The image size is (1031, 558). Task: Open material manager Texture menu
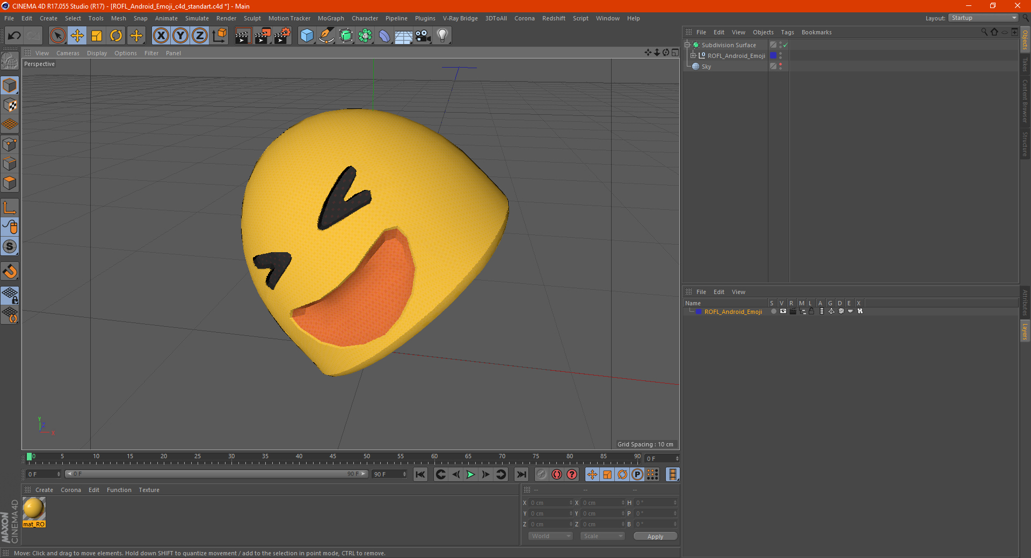[x=149, y=490]
